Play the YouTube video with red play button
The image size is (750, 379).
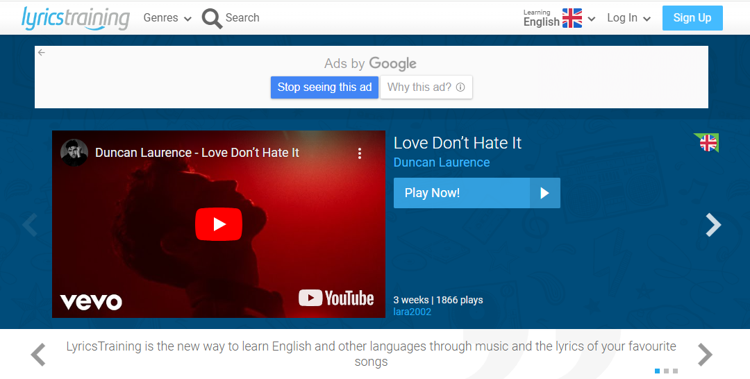click(x=219, y=224)
